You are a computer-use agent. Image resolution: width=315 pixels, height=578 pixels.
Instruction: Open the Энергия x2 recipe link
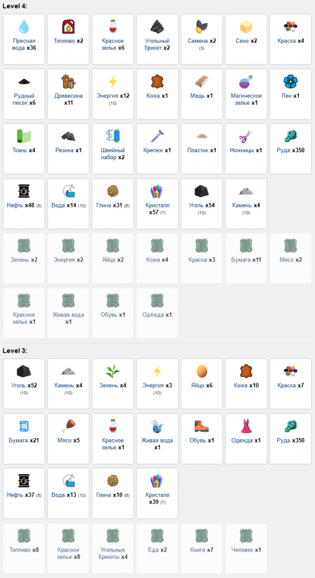tap(69, 260)
